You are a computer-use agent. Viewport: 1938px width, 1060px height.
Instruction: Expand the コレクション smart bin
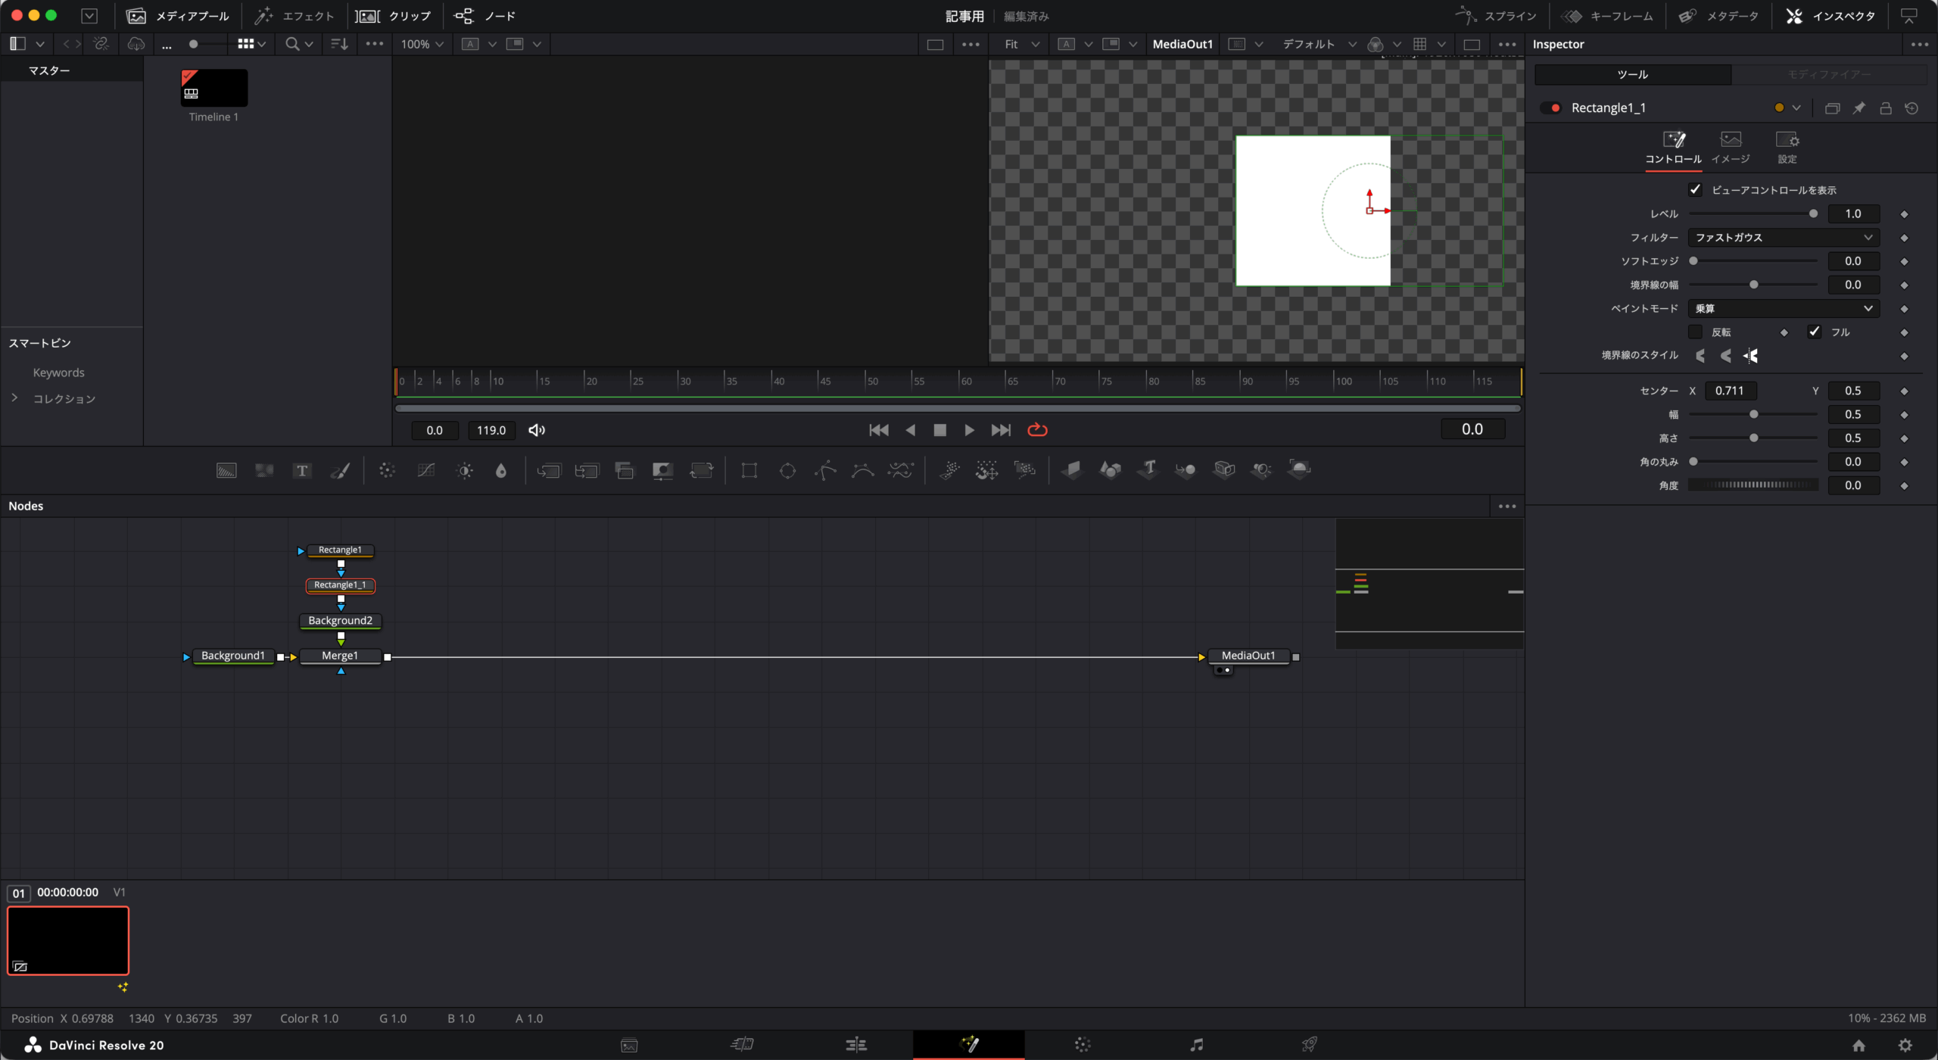[x=14, y=398]
